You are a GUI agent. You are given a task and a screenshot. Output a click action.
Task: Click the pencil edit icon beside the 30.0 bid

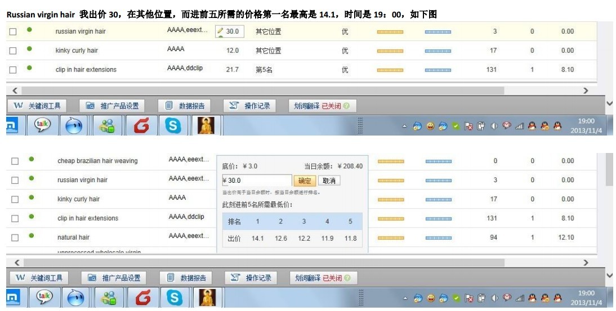point(220,31)
